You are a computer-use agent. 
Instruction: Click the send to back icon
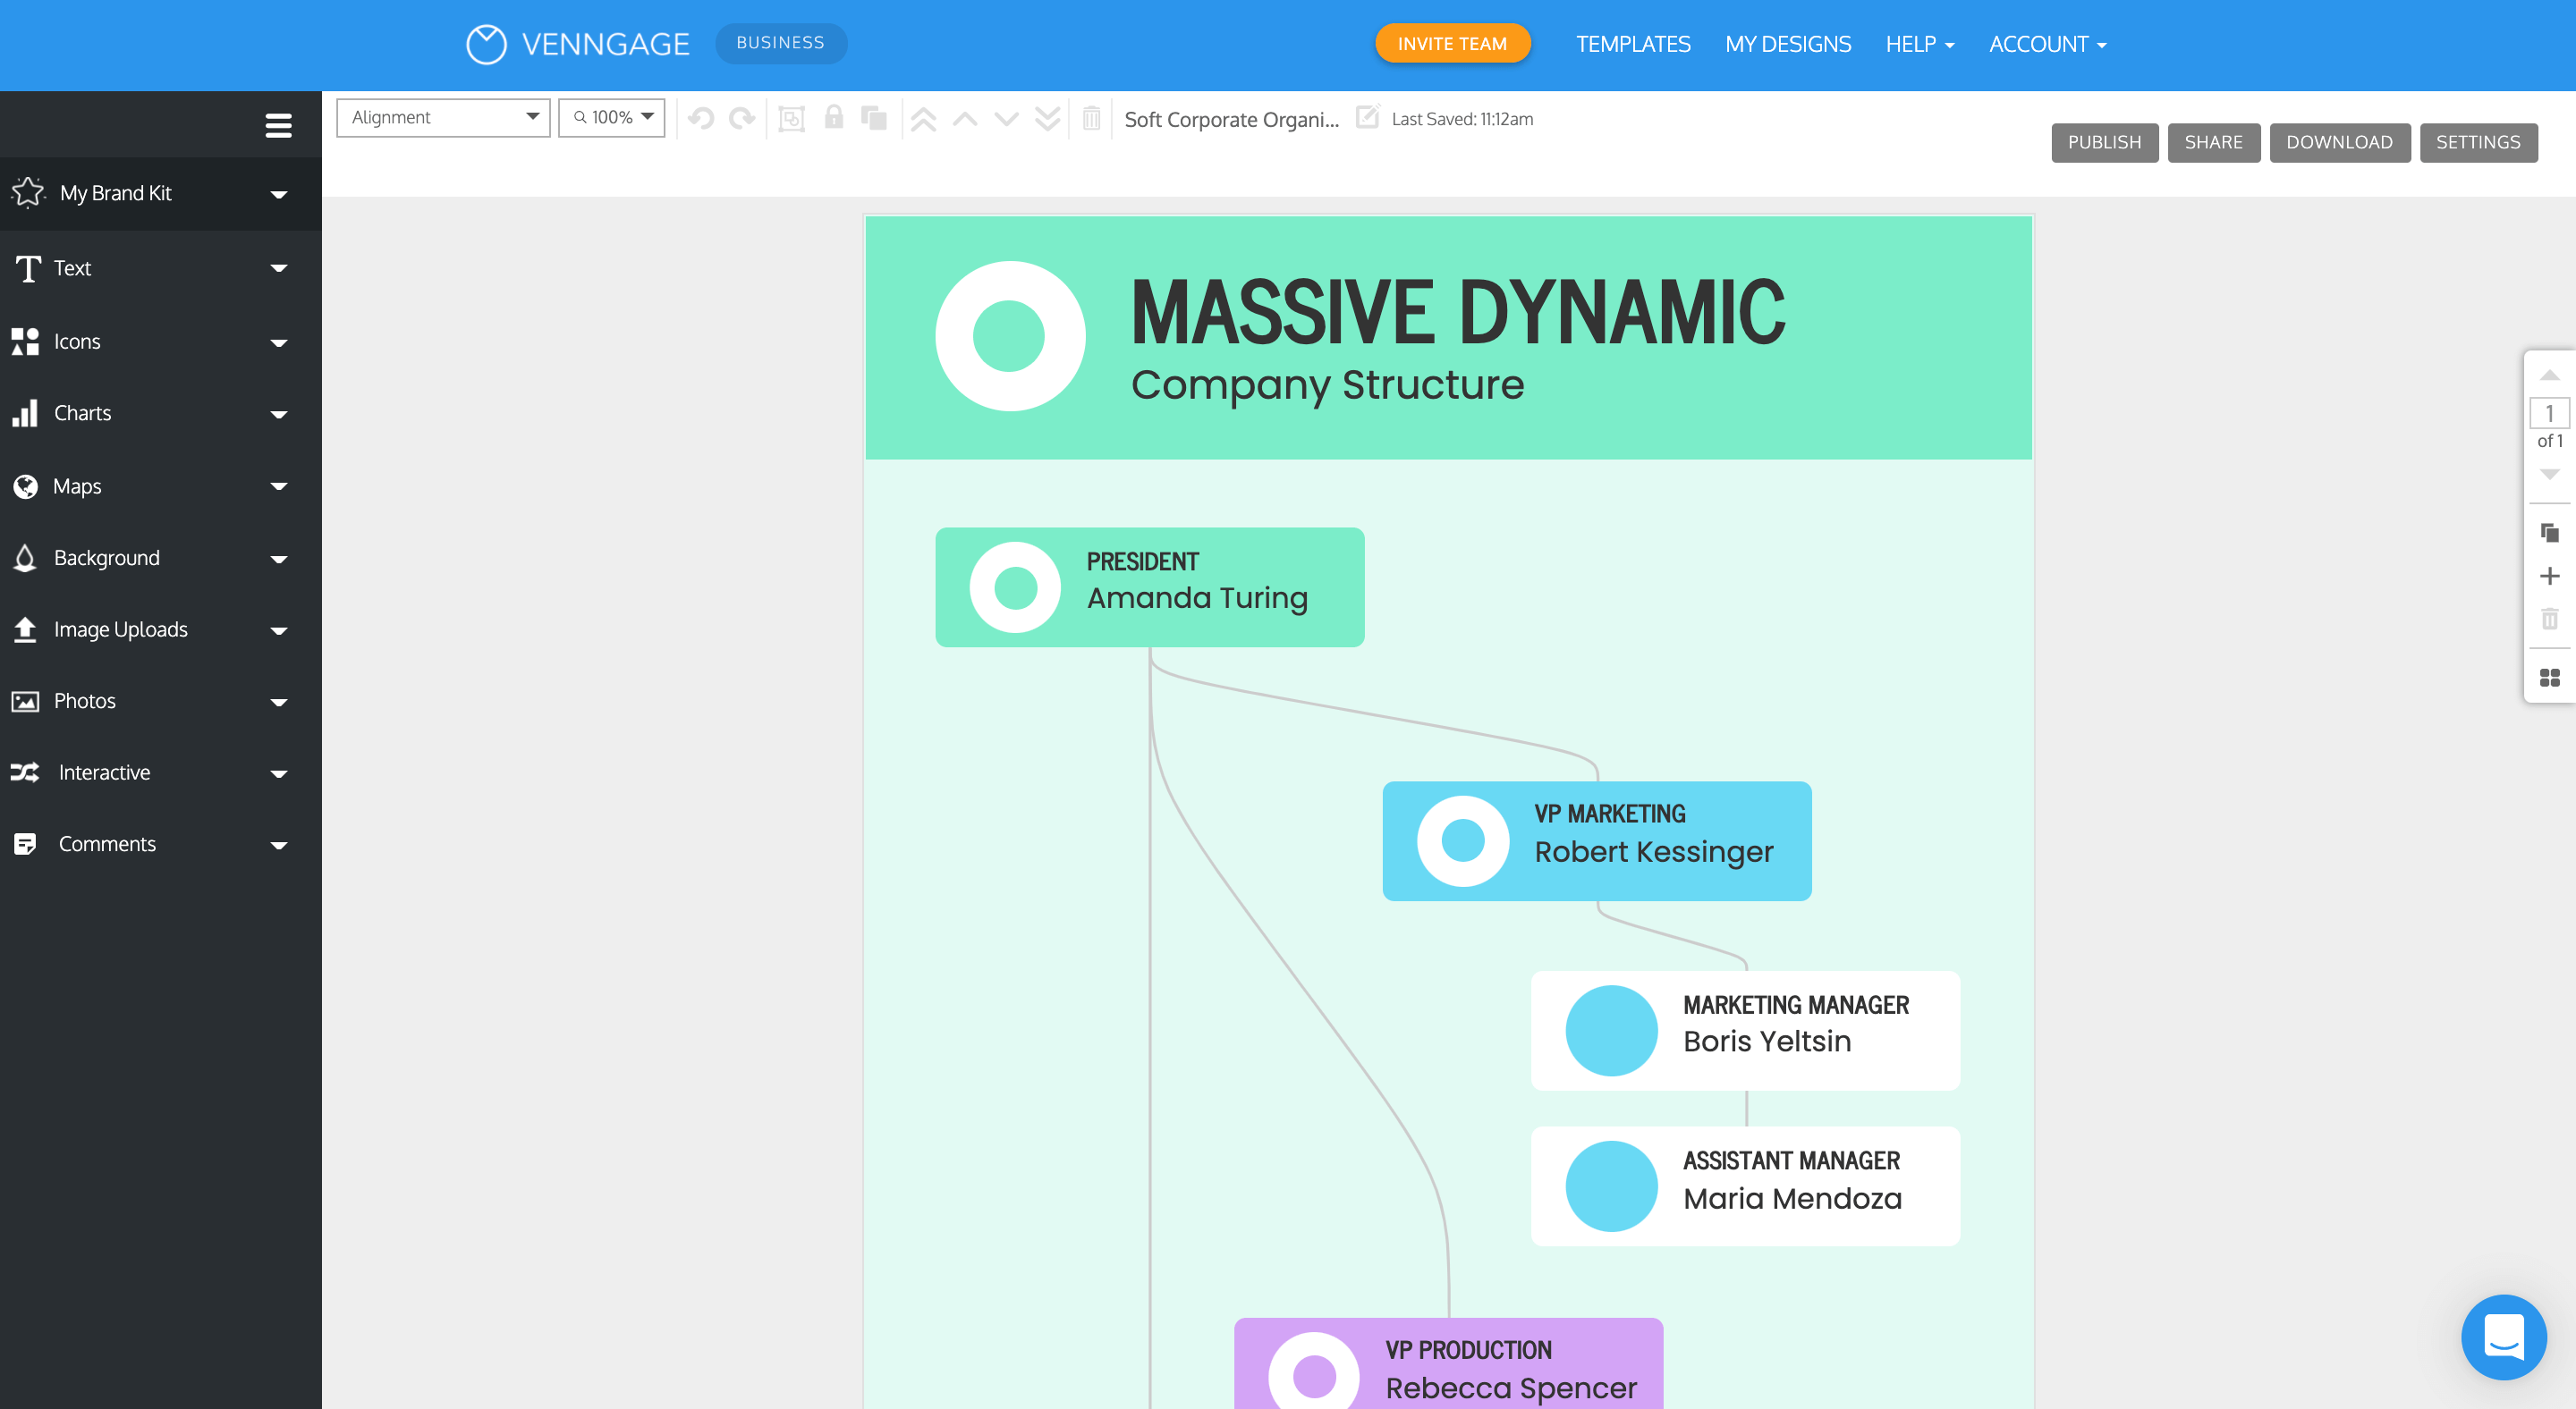coord(1047,119)
